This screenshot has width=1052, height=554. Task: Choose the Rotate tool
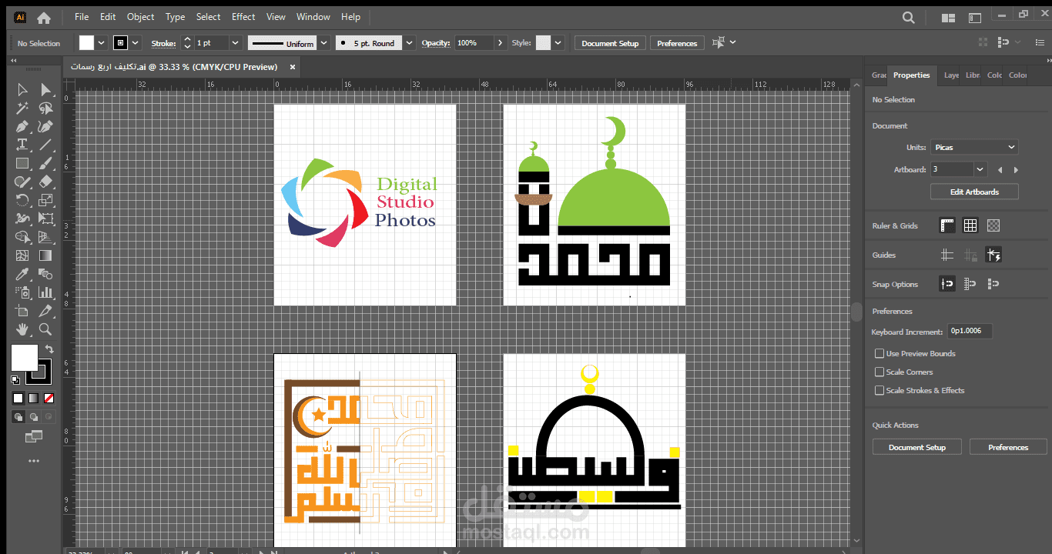coord(22,200)
